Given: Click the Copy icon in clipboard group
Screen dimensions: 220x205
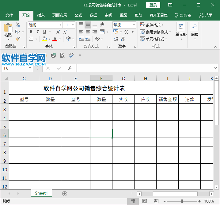Looking at the screenshot, I should [17, 32].
